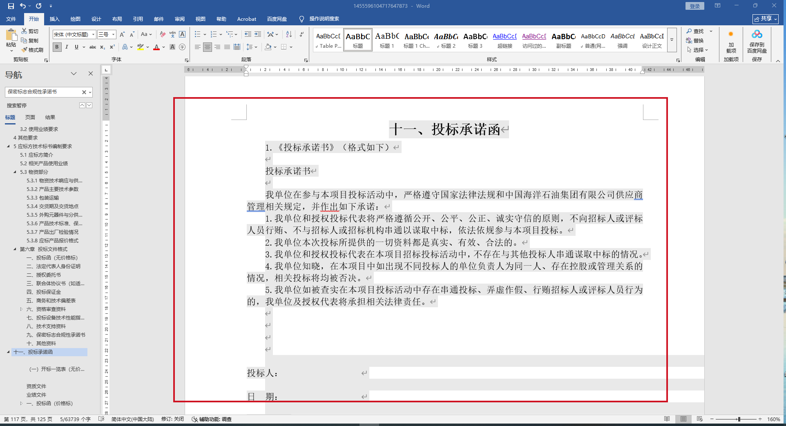
Task: Apply subscript formatting
Action: (103, 47)
